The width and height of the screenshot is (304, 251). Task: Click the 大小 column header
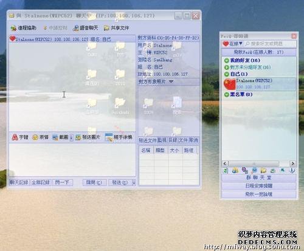[x=174, y=150]
